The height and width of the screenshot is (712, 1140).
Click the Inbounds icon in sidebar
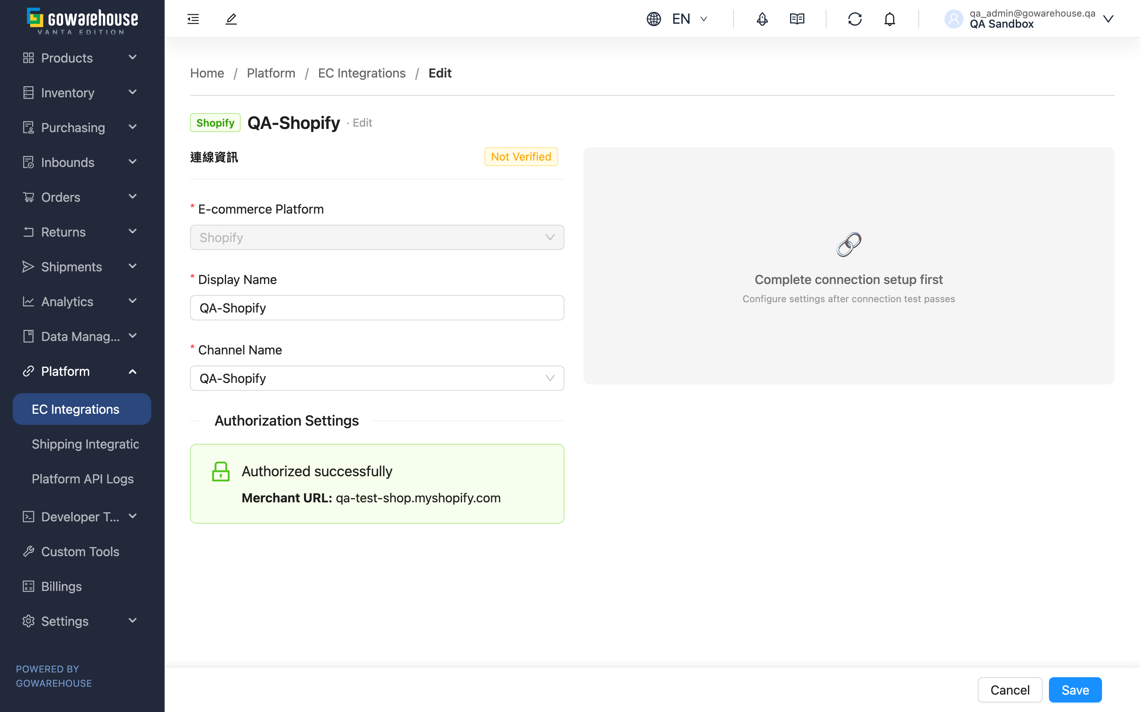click(28, 163)
